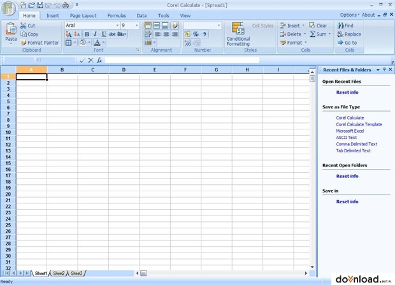
Task: Click the Cut scissors button
Action: (27, 26)
